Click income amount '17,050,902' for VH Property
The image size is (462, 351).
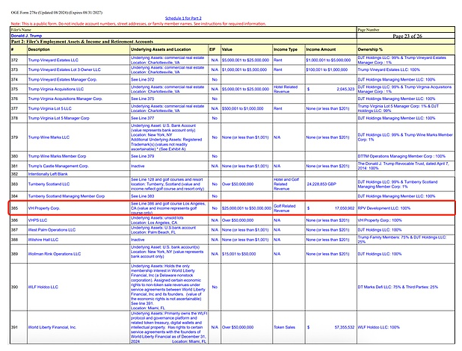tap(345, 208)
